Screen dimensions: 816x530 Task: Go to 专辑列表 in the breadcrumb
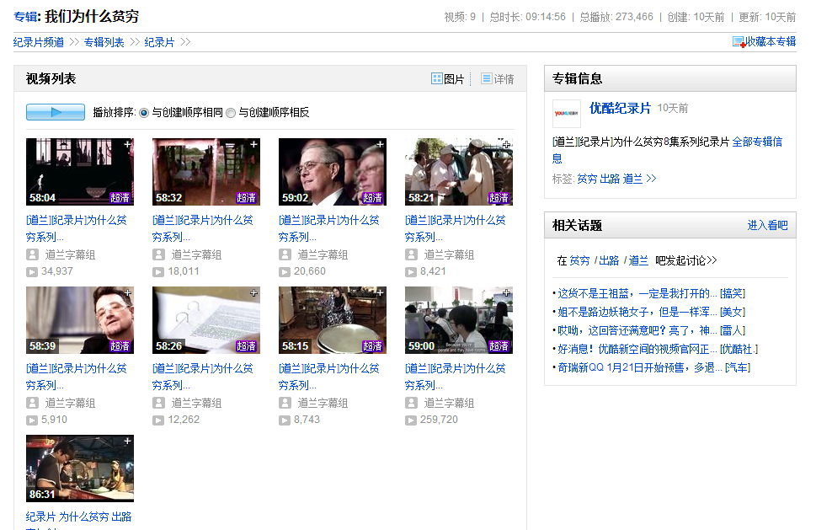[104, 42]
